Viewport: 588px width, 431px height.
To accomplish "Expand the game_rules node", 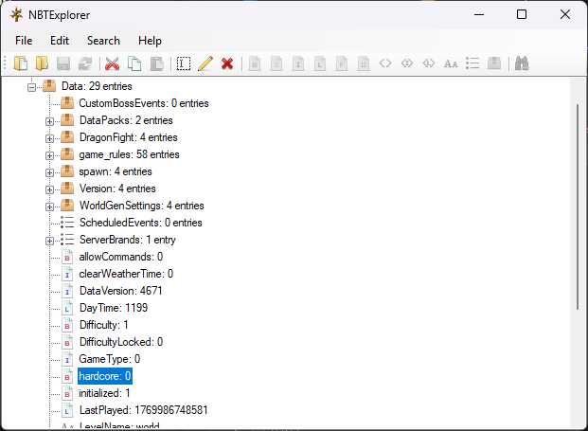I will point(50,154).
